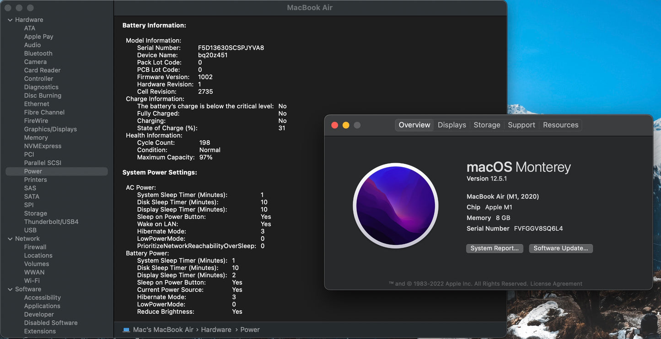Viewport: 661px width, 339px height.
Task: Select the Support tab
Action: (x=521, y=125)
